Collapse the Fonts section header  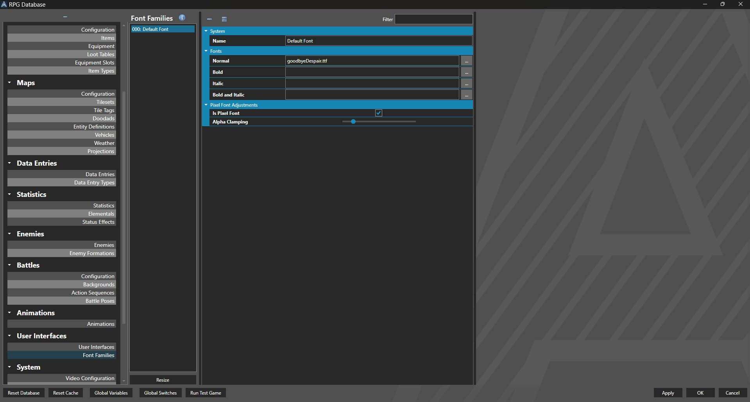pos(206,51)
